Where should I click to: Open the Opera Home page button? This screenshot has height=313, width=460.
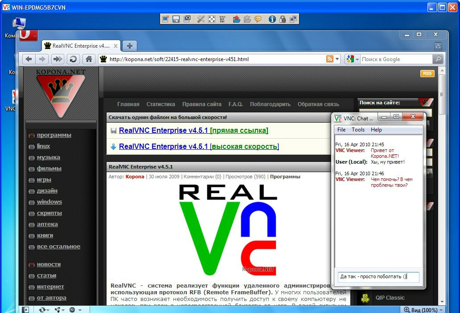pos(89,59)
